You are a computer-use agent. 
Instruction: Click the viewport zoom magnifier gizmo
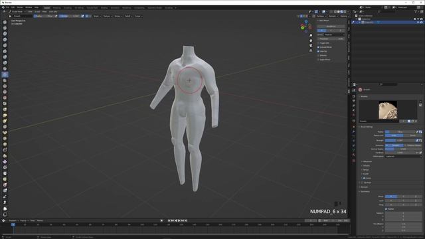[311, 36]
